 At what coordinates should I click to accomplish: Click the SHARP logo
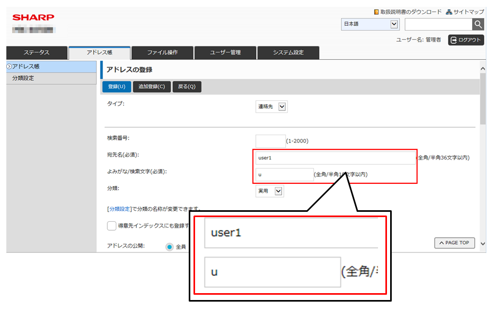coord(33,17)
